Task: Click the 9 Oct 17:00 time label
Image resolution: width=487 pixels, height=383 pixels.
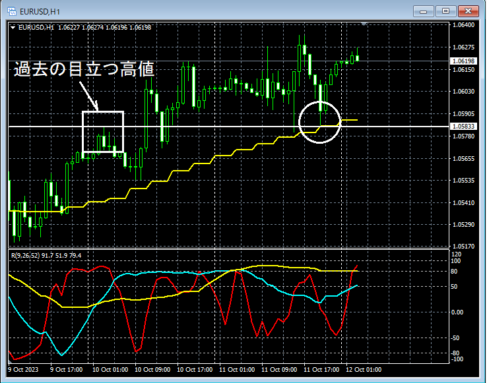Action: pyautogui.click(x=67, y=370)
